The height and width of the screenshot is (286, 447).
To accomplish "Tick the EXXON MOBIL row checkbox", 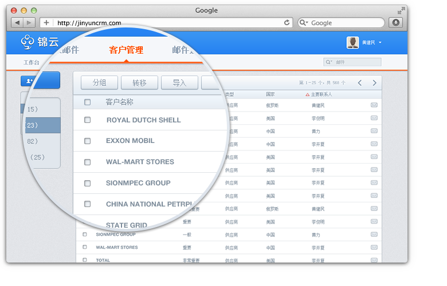I will point(87,141).
